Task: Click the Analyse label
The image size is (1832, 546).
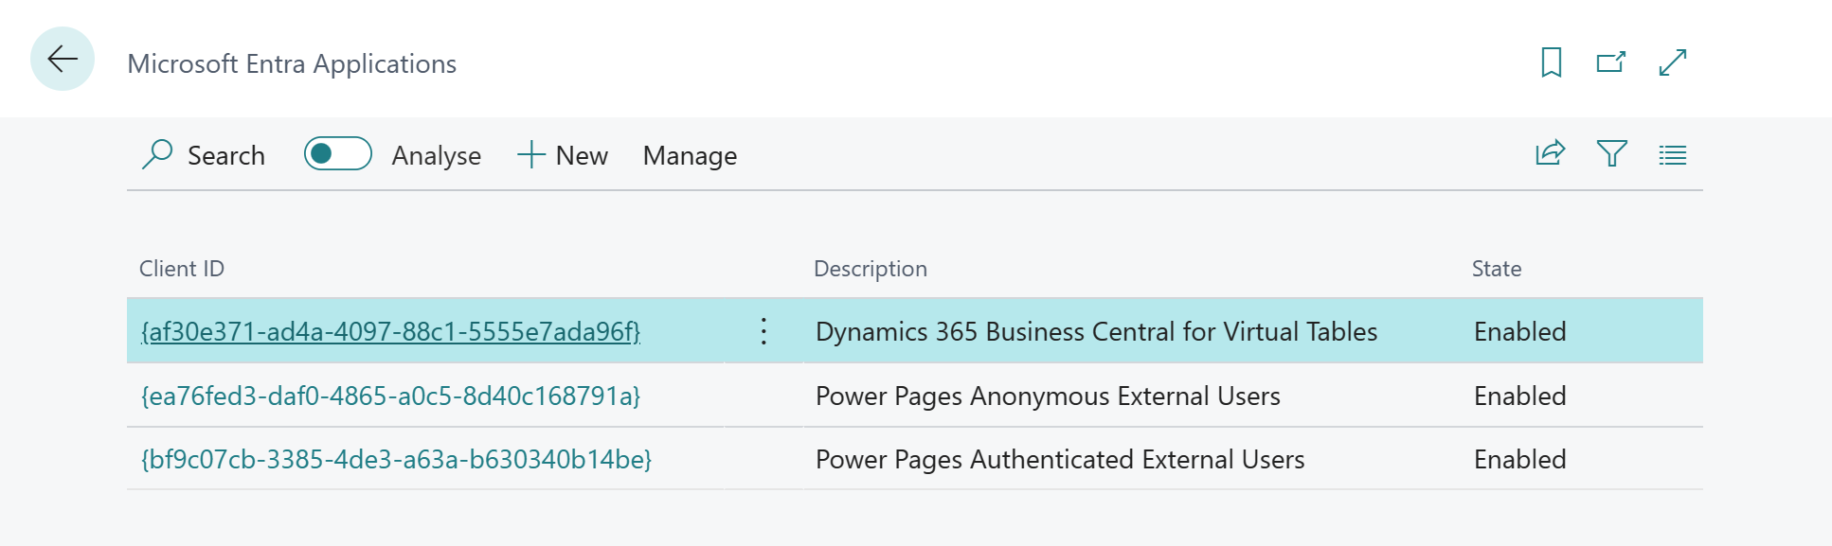Action: pyautogui.click(x=436, y=155)
